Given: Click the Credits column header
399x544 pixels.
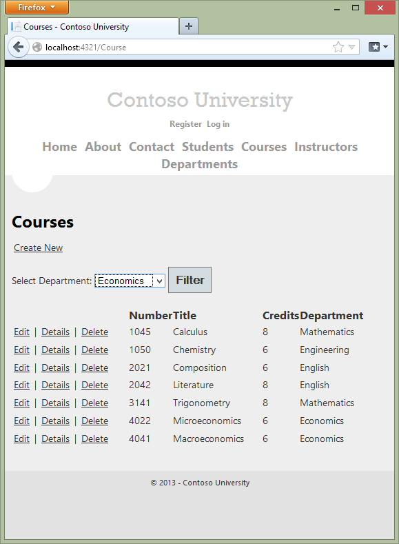Looking at the screenshot, I should click(x=280, y=315).
